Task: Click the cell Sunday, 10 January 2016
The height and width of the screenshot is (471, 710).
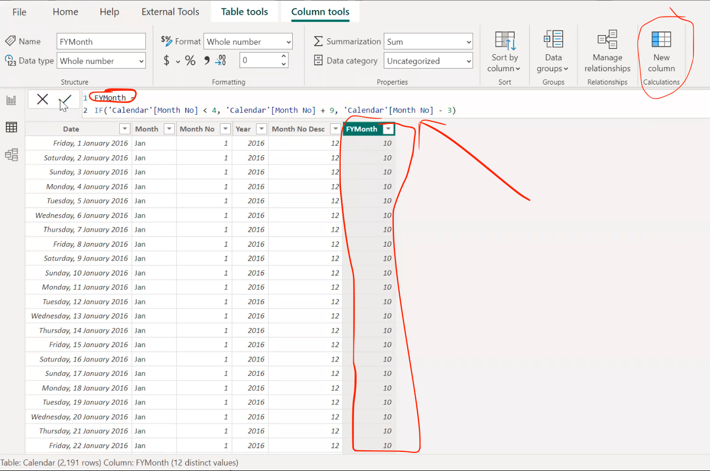Action: [78, 273]
